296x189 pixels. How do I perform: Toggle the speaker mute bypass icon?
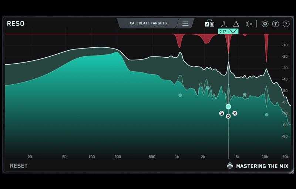[249, 24]
